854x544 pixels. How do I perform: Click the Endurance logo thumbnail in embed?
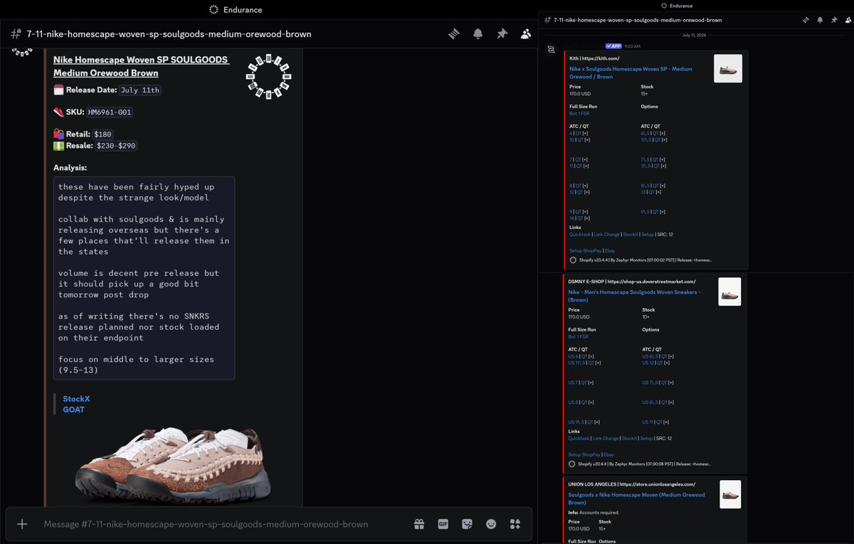[x=269, y=76]
